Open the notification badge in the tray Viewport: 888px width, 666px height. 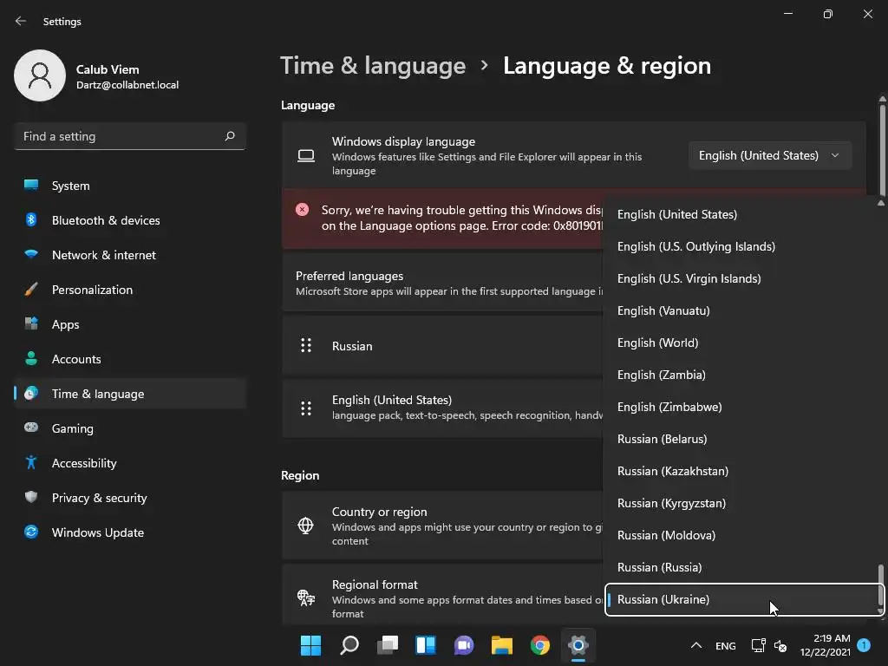point(865,644)
